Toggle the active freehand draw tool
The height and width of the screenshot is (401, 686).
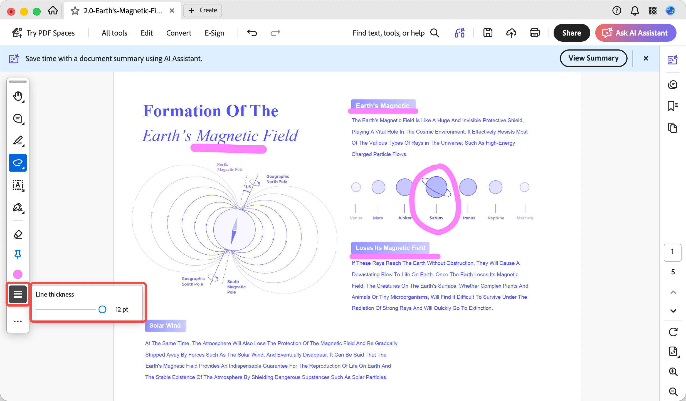tap(18, 163)
